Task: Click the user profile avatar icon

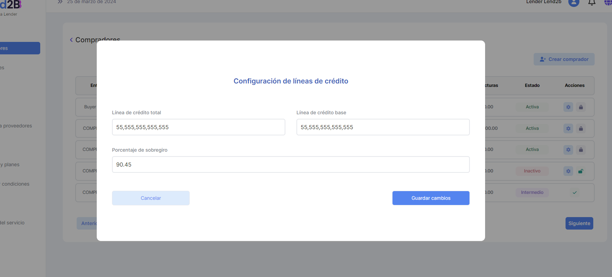Action: click(x=574, y=2)
